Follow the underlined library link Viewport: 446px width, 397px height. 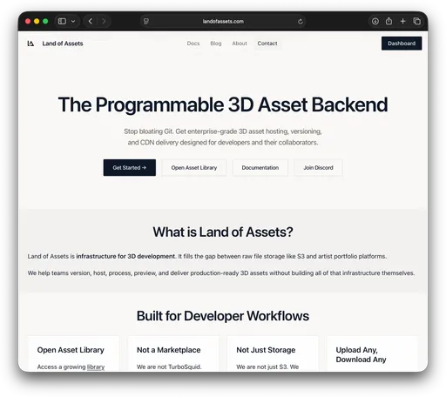pos(96,367)
